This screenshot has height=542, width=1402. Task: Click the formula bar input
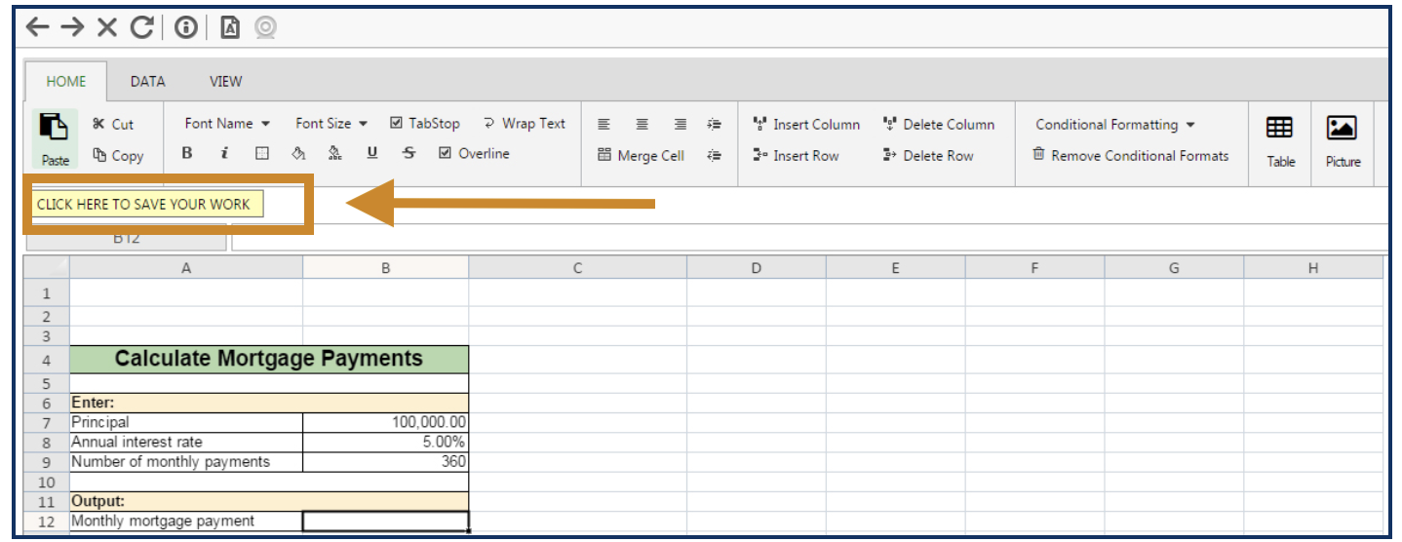pos(809,240)
